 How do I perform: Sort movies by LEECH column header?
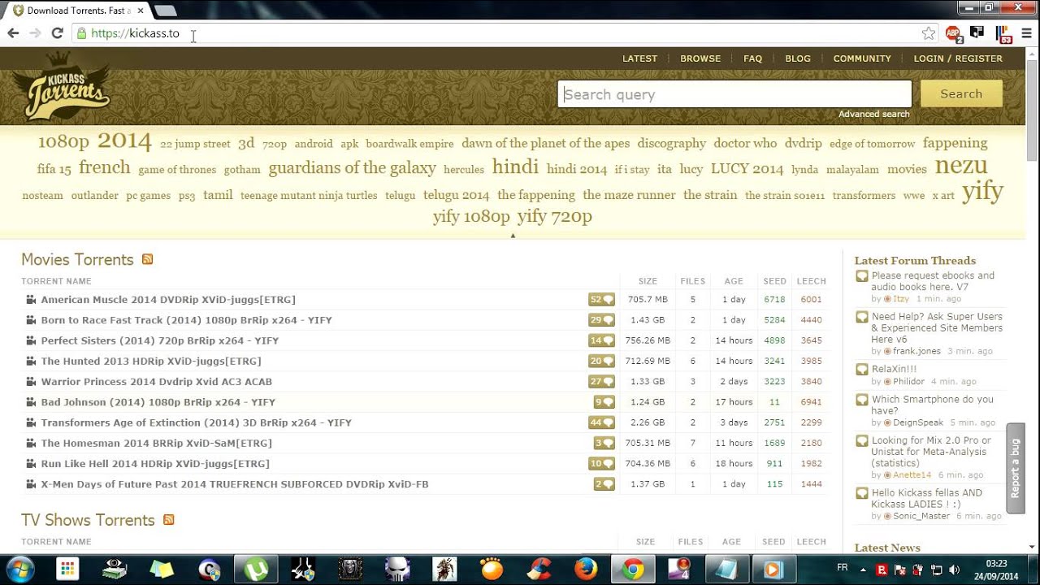pyautogui.click(x=811, y=281)
